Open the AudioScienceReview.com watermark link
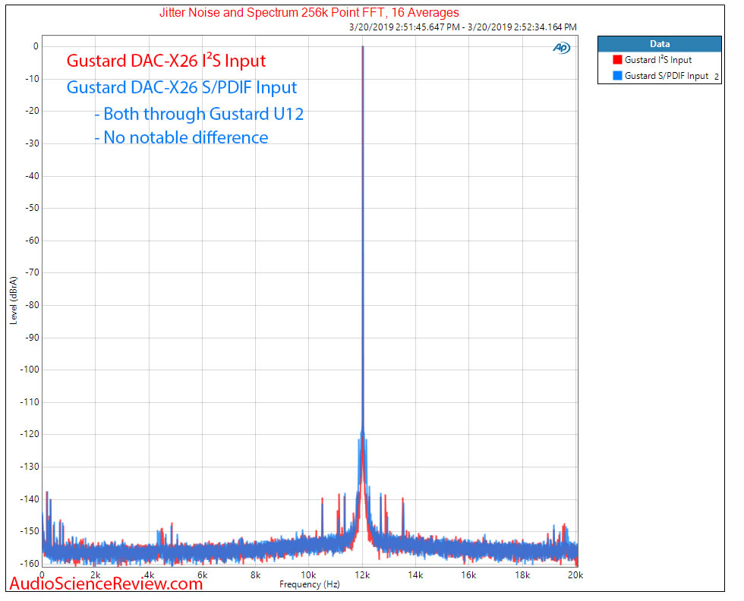 tap(106, 584)
